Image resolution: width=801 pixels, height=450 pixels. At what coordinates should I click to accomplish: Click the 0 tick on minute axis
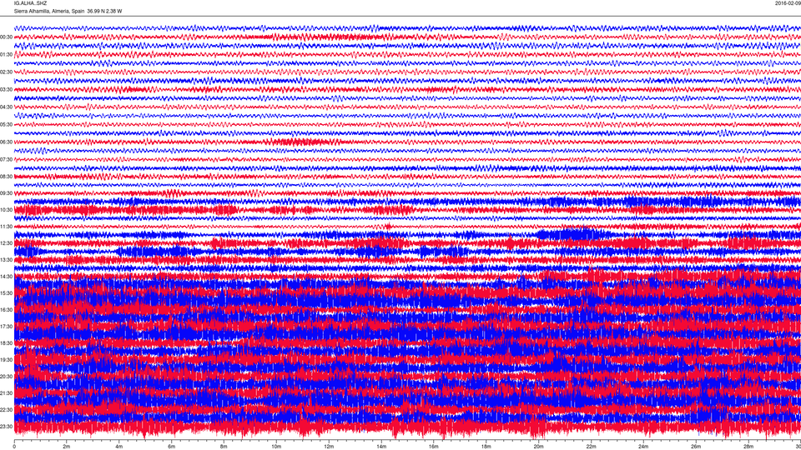click(14, 447)
